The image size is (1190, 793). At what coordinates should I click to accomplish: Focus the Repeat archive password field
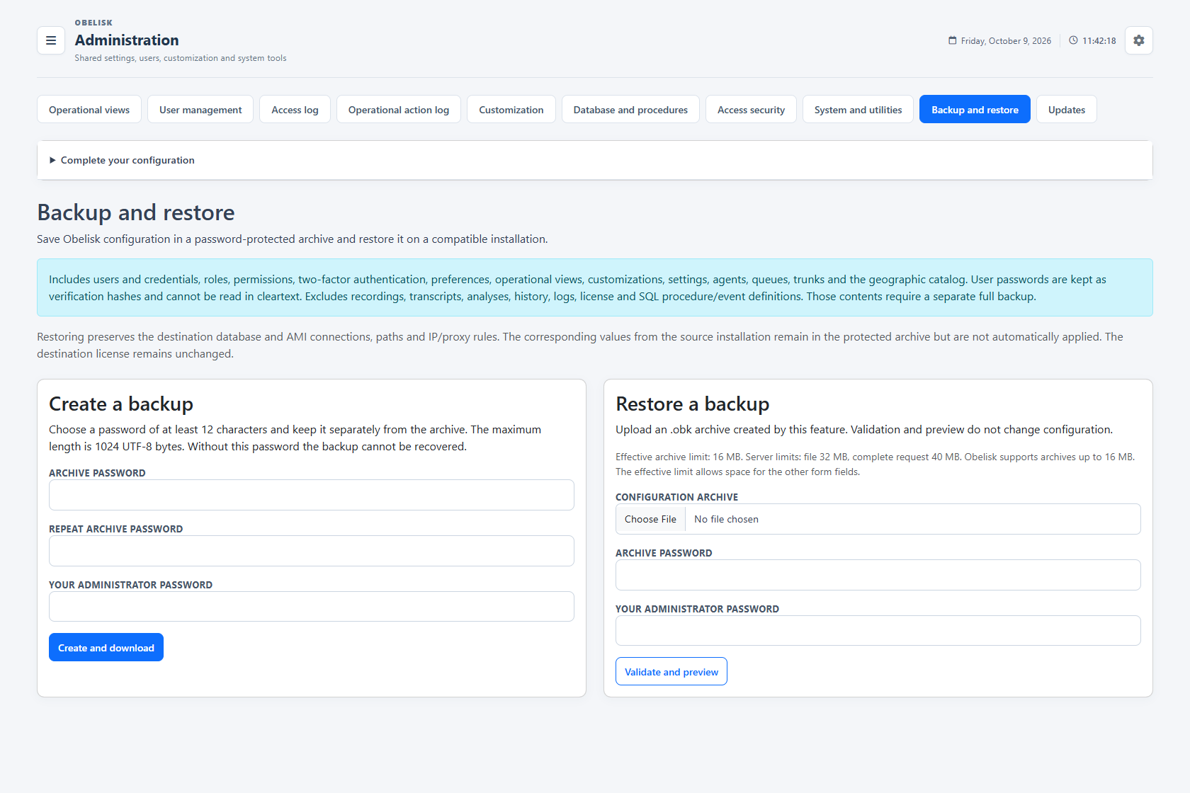tap(312, 551)
